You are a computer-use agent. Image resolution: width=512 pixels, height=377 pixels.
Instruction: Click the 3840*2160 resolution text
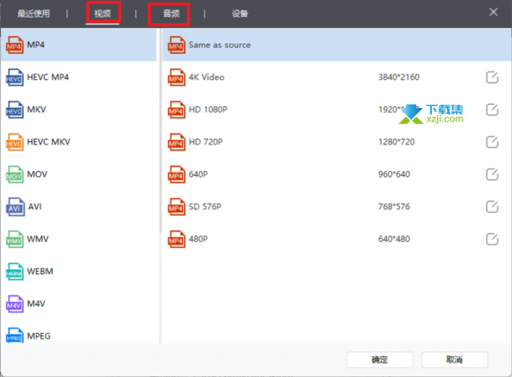click(x=398, y=77)
